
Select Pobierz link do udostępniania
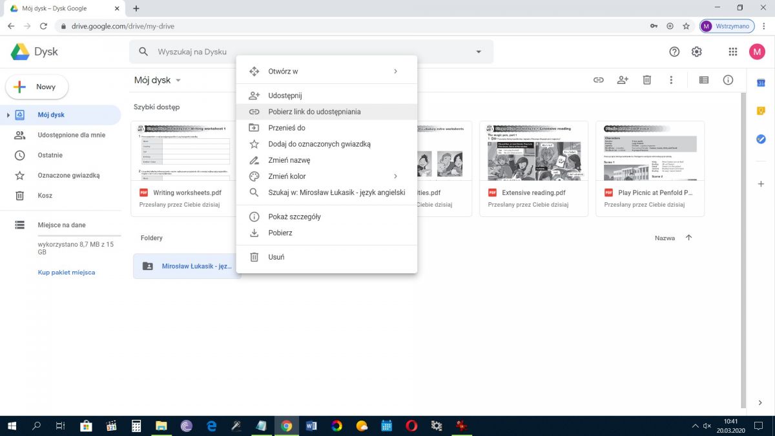point(327,112)
